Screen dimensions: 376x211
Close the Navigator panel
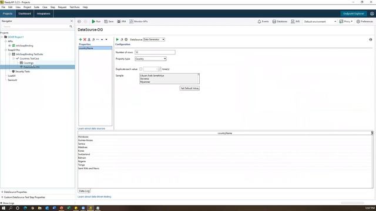pos(72,21)
